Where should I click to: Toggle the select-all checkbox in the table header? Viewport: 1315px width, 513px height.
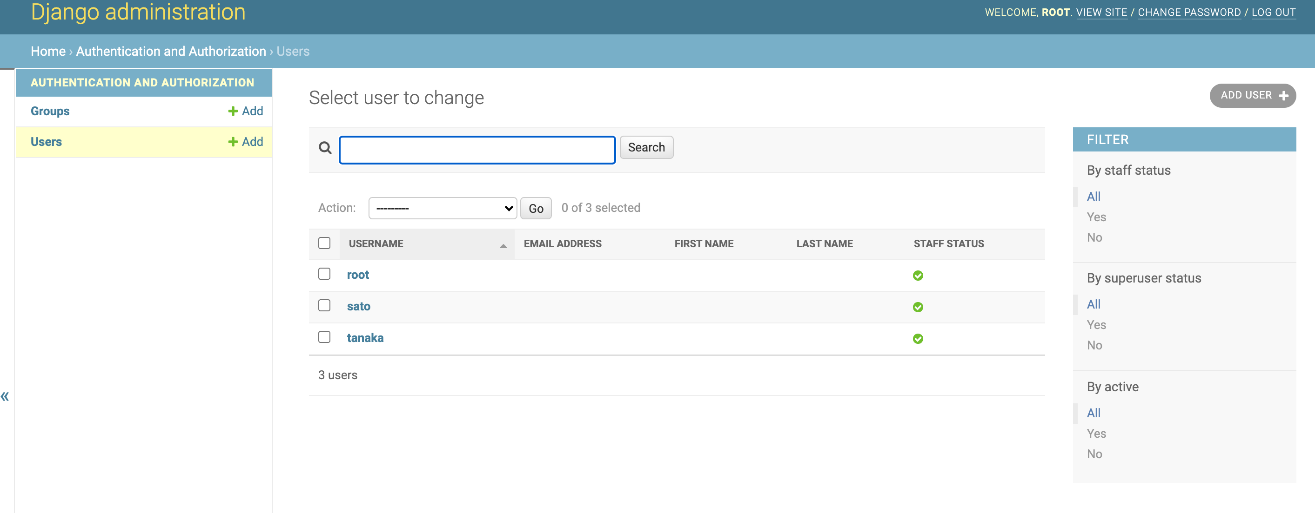[x=324, y=243]
